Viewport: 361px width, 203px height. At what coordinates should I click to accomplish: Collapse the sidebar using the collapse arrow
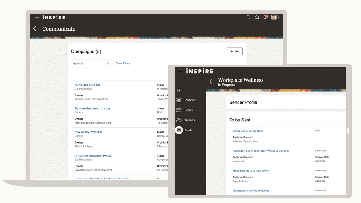[179, 90]
